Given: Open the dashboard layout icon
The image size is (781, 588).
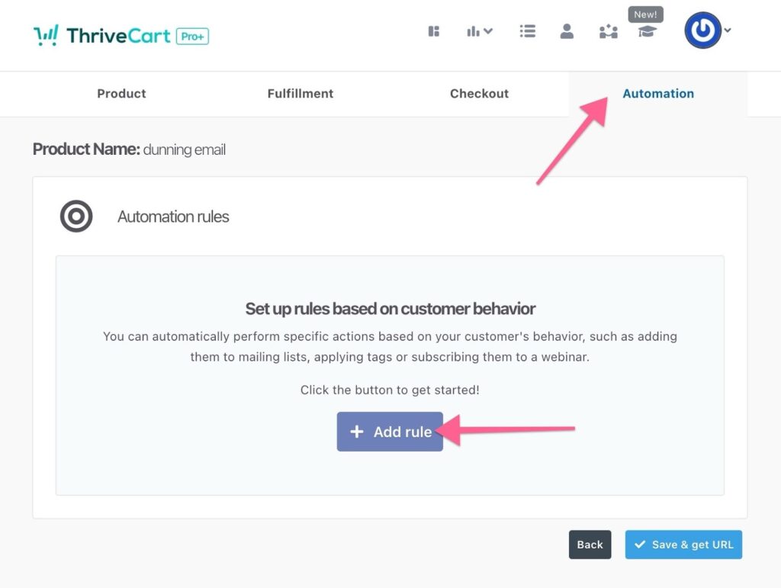Looking at the screenshot, I should (x=434, y=31).
